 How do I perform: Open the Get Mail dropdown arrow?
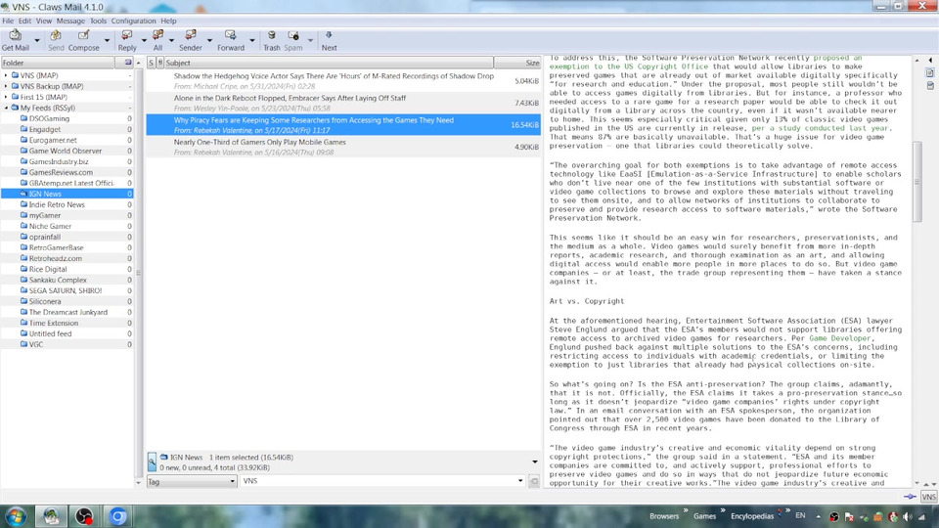coord(36,41)
